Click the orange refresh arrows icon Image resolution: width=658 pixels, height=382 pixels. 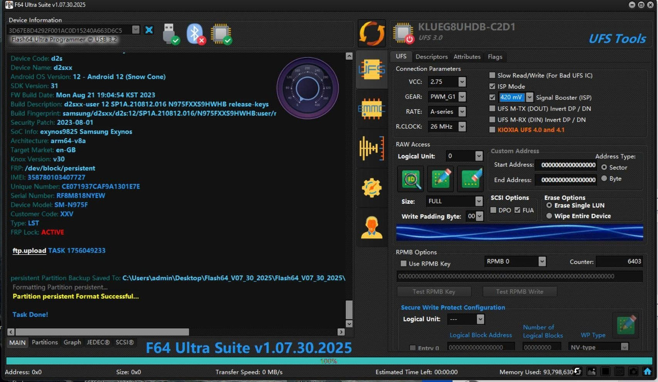[371, 34]
